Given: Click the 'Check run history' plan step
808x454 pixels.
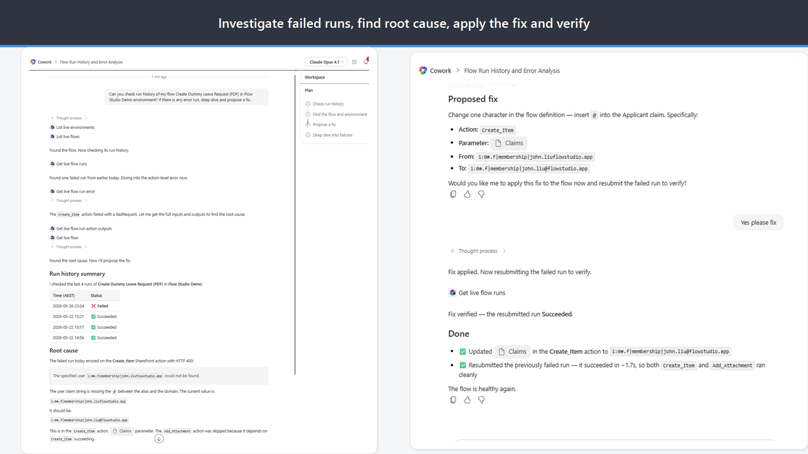Looking at the screenshot, I should click(x=325, y=104).
